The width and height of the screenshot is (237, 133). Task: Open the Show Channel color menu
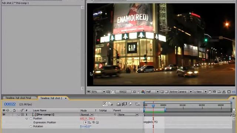coord(143,92)
